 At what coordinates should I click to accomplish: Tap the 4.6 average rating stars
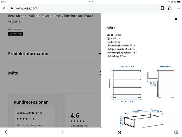pos(77,121)
